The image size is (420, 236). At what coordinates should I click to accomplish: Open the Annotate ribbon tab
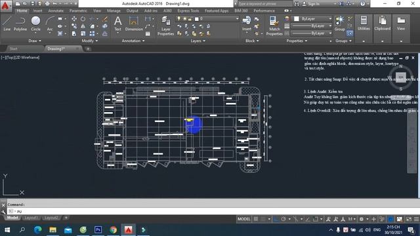[56, 10]
